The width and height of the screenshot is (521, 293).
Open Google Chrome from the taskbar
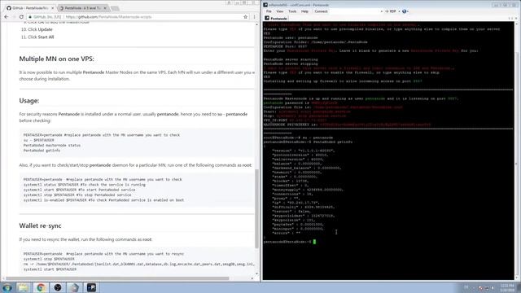coord(41,287)
